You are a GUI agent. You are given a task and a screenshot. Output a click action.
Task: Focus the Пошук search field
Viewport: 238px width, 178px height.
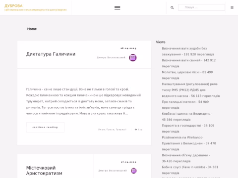click(201, 7)
